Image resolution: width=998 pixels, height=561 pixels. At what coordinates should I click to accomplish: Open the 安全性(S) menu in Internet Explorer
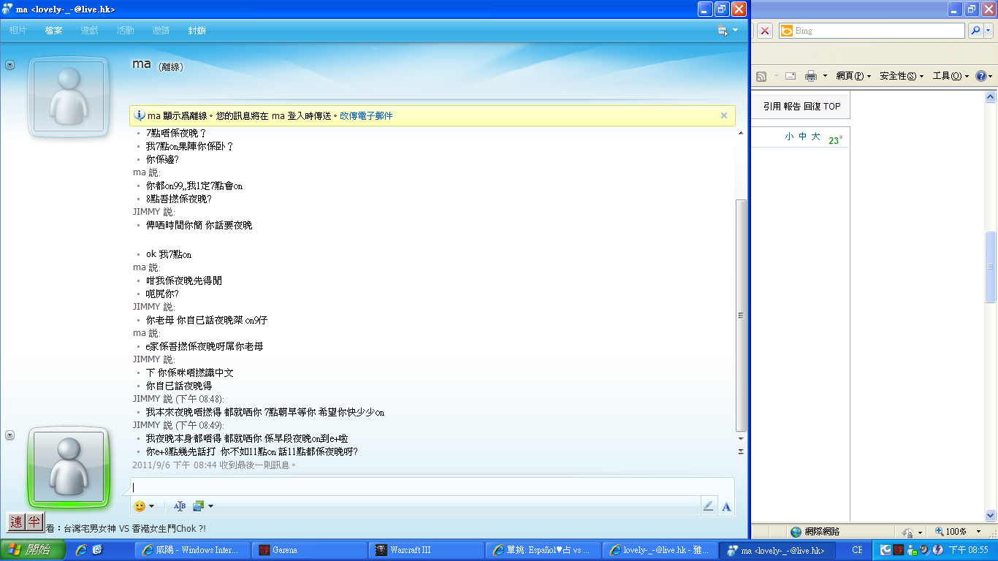pyautogui.click(x=902, y=76)
